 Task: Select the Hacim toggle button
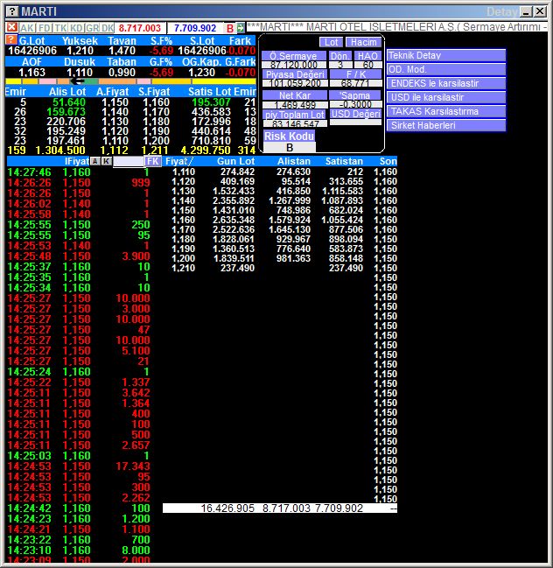[363, 42]
